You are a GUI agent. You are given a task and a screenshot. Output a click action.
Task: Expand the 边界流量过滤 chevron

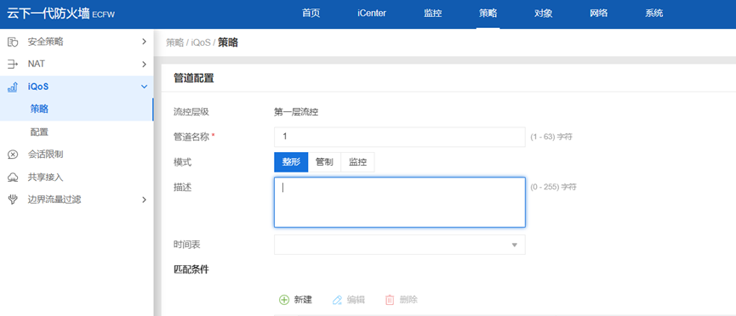pos(144,200)
